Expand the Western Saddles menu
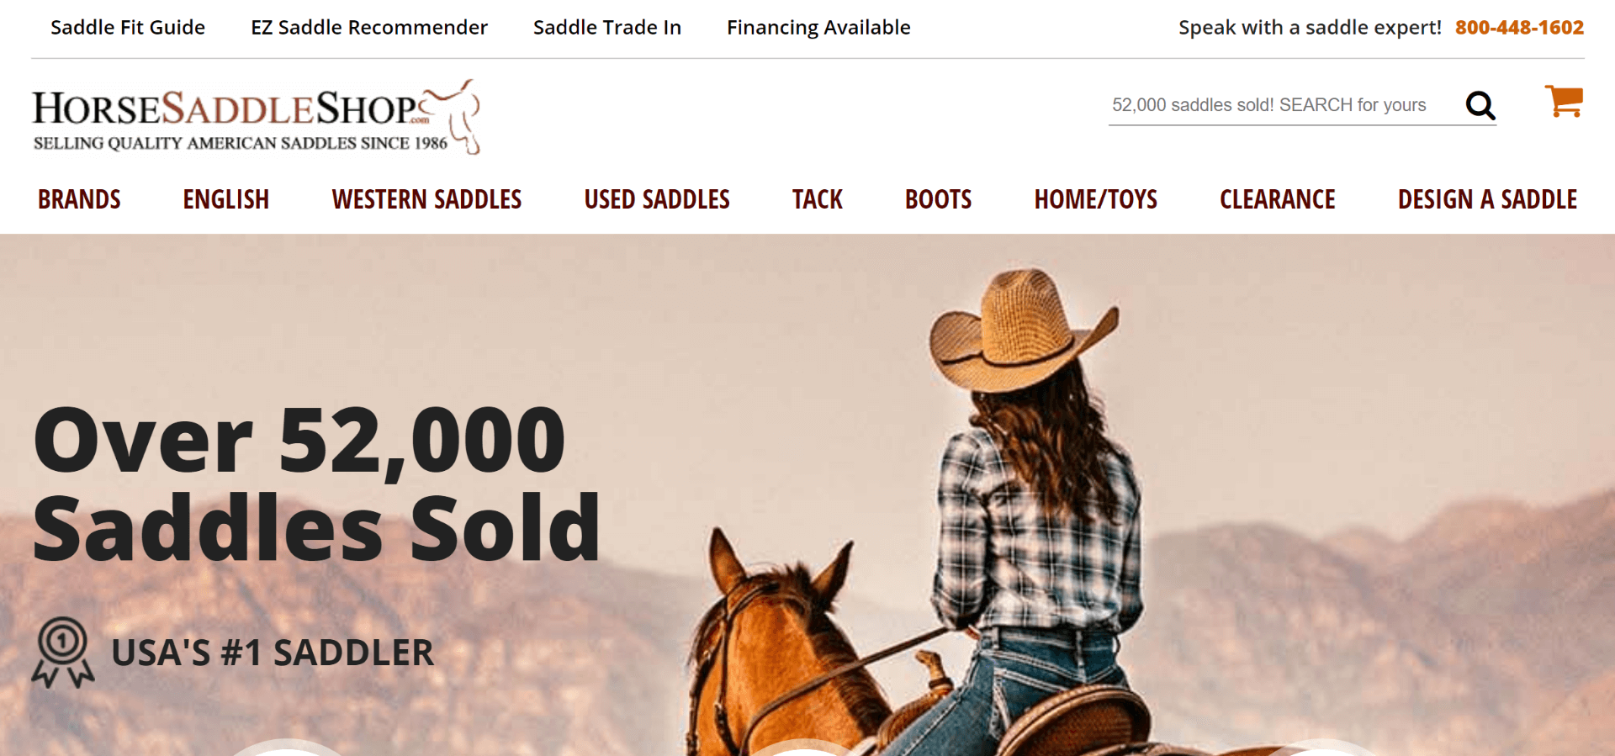The width and height of the screenshot is (1615, 756). [x=426, y=199]
